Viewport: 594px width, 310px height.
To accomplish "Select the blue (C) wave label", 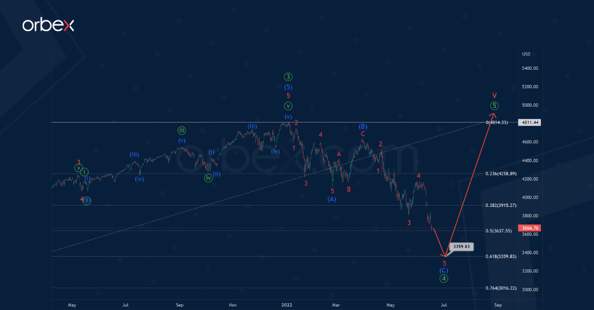I will pos(445,270).
